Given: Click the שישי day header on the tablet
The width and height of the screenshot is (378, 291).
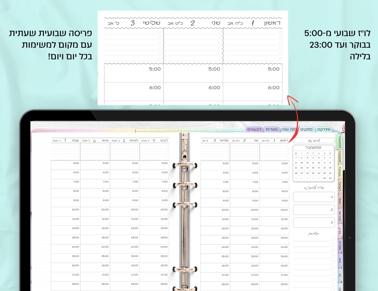Looking at the screenshot, I should click(105, 141).
